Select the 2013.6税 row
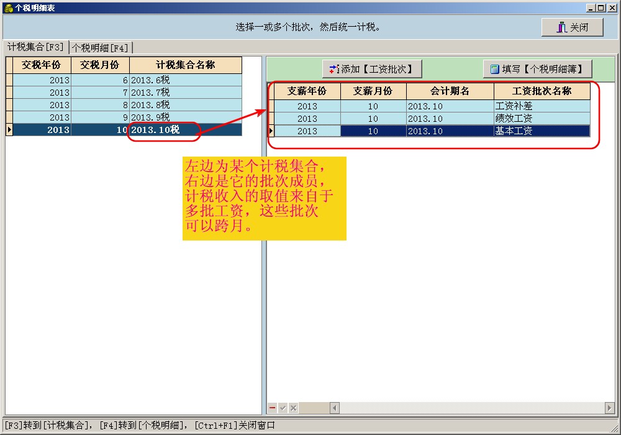 pyautogui.click(x=186, y=80)
